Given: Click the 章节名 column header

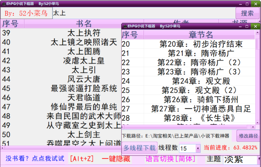Looking at the screenshot, I should 201,35.
